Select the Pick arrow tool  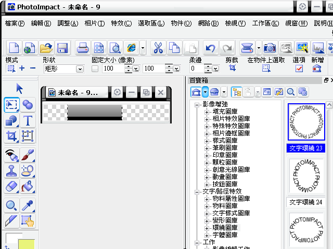point(19,88)
